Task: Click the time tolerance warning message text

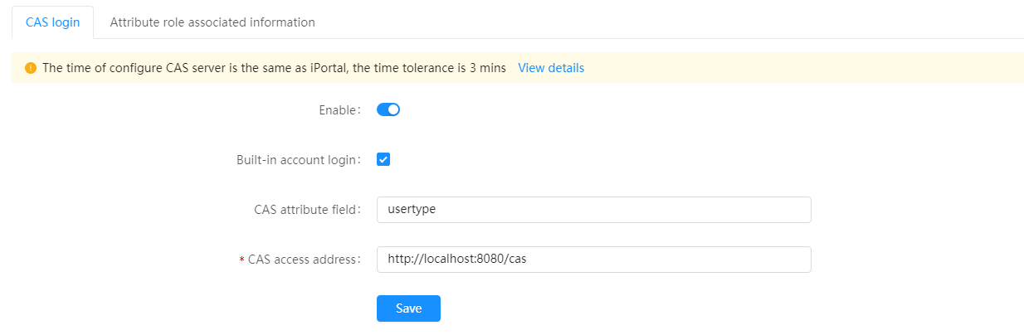Action: point(274,68)
